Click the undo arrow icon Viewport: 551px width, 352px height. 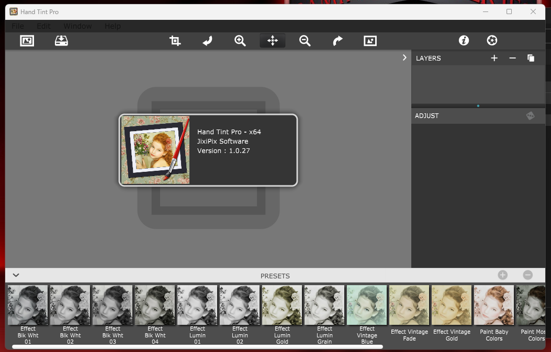click(x=207, y=41)
